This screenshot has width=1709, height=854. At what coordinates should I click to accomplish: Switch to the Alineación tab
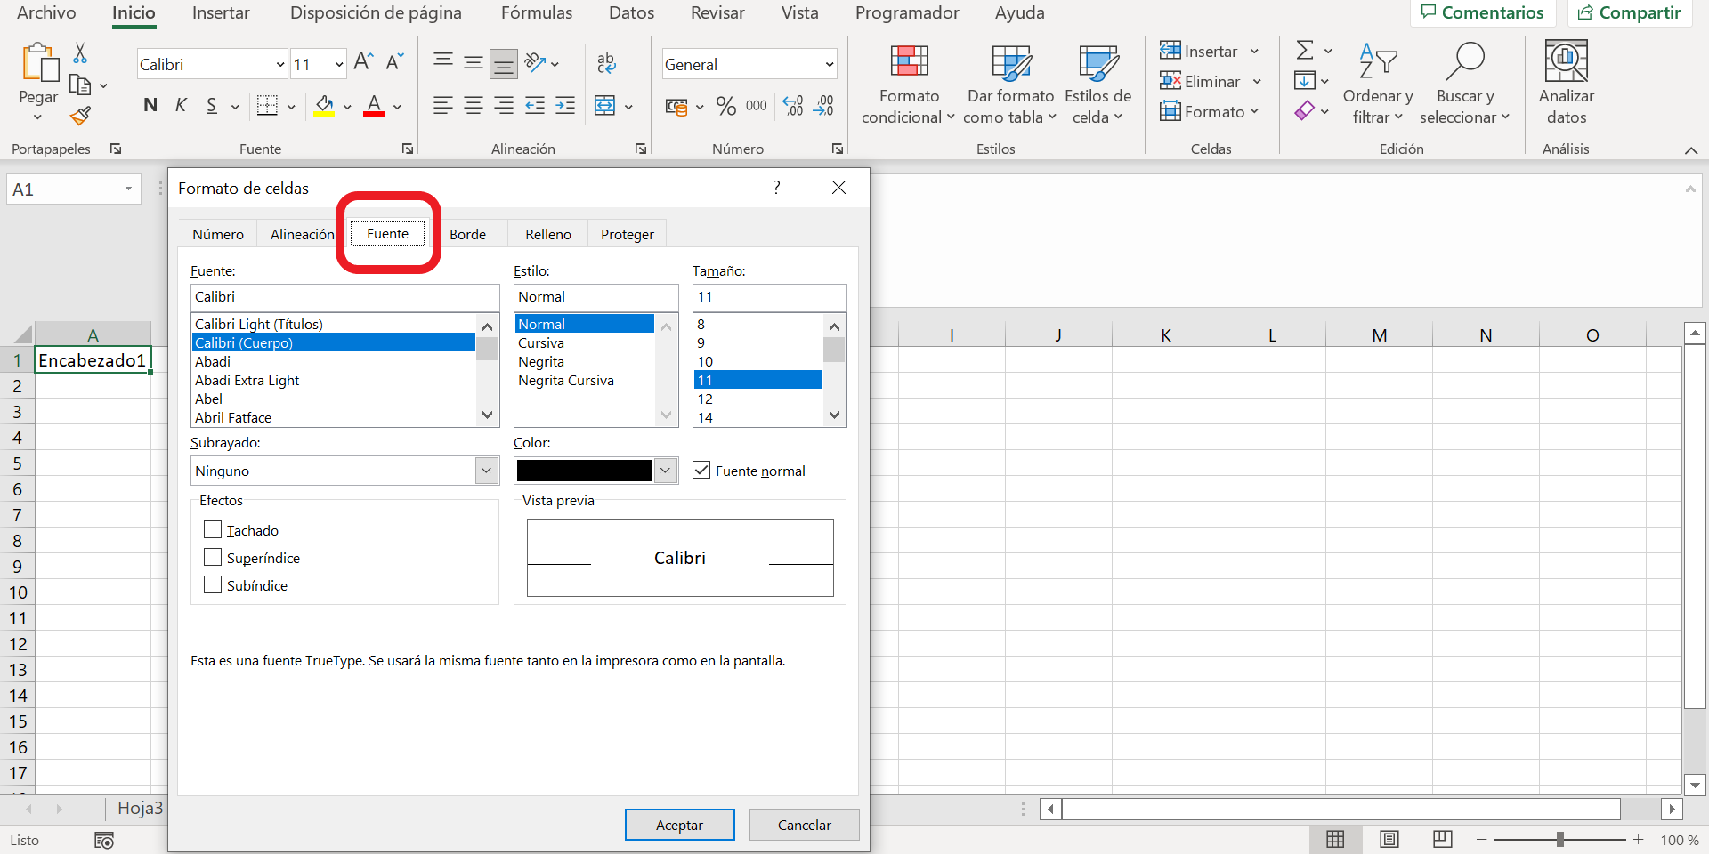point(302,234)
